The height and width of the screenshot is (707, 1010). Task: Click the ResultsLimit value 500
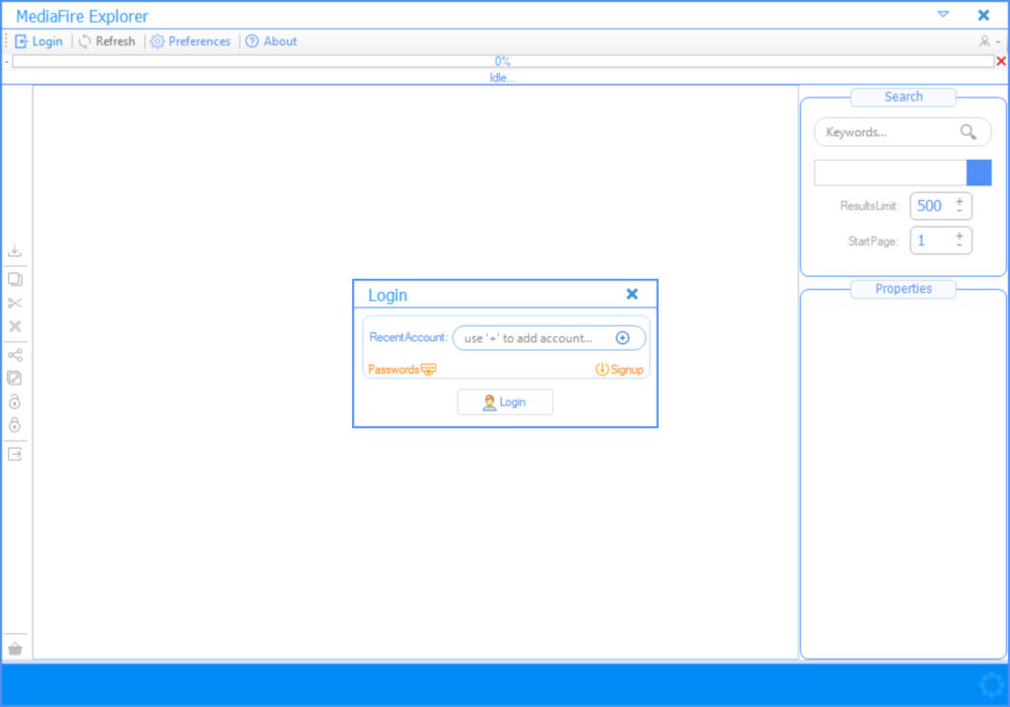[929, 206]
